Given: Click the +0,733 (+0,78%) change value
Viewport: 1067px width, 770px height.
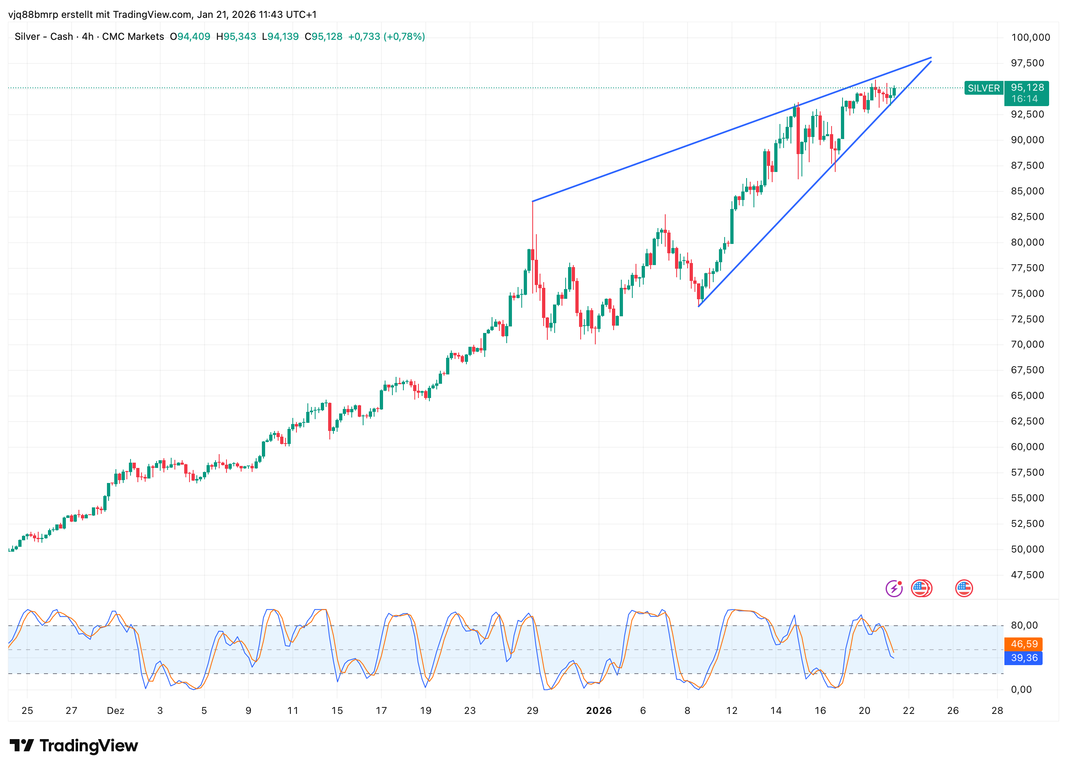Looking at the screenshot, I should tap(386, 37).
